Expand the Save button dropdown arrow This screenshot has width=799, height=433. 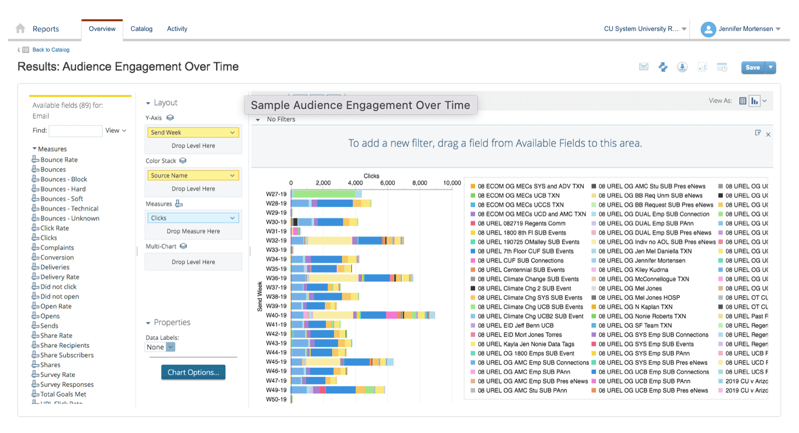click(771, 67)
